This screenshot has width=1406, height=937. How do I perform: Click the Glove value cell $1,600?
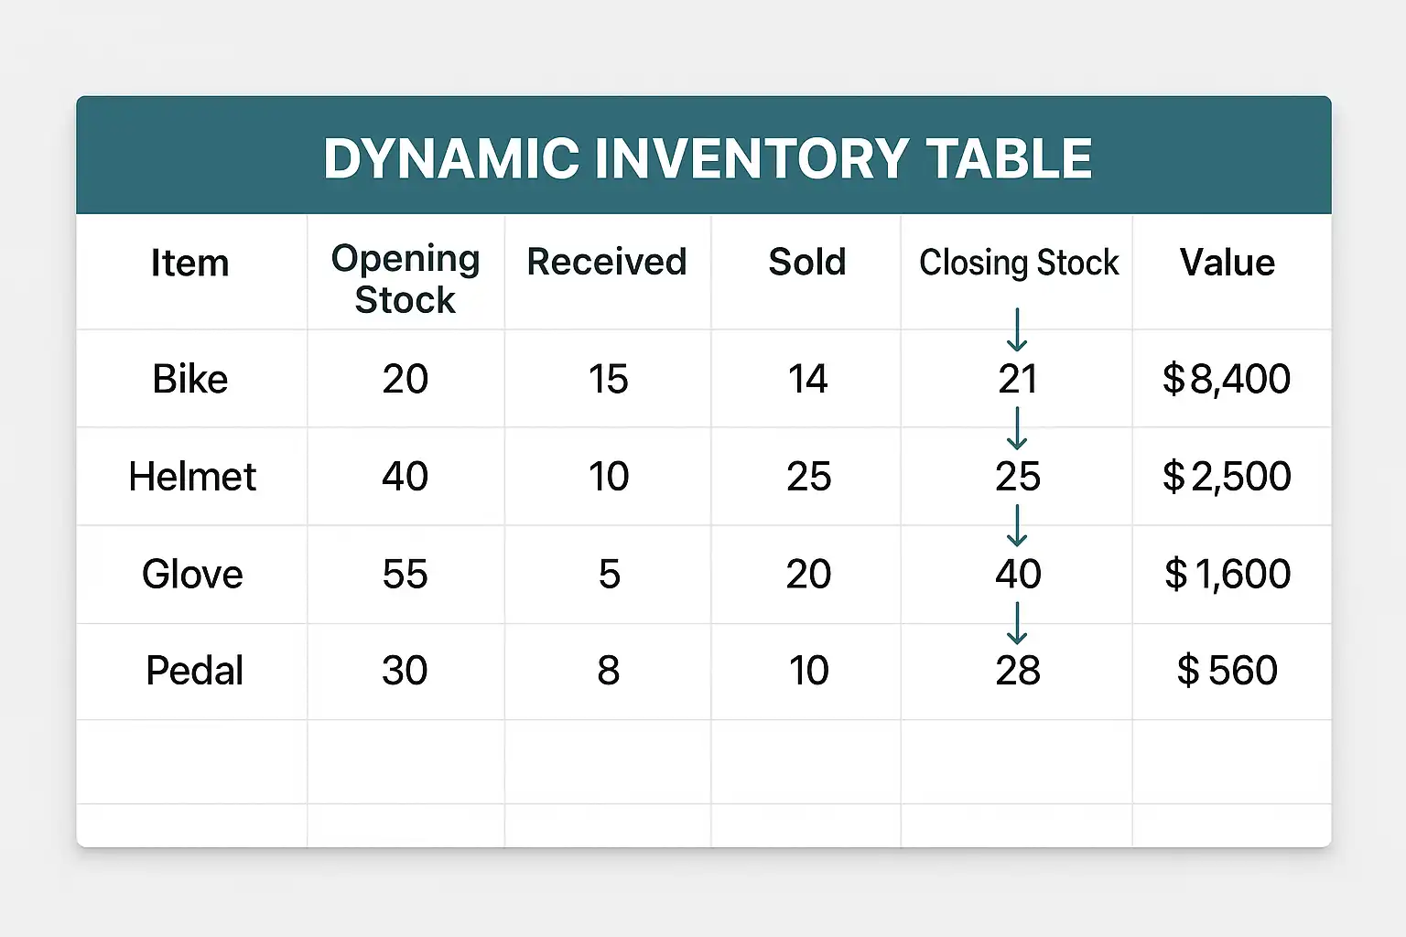(x=1227, y=575)
